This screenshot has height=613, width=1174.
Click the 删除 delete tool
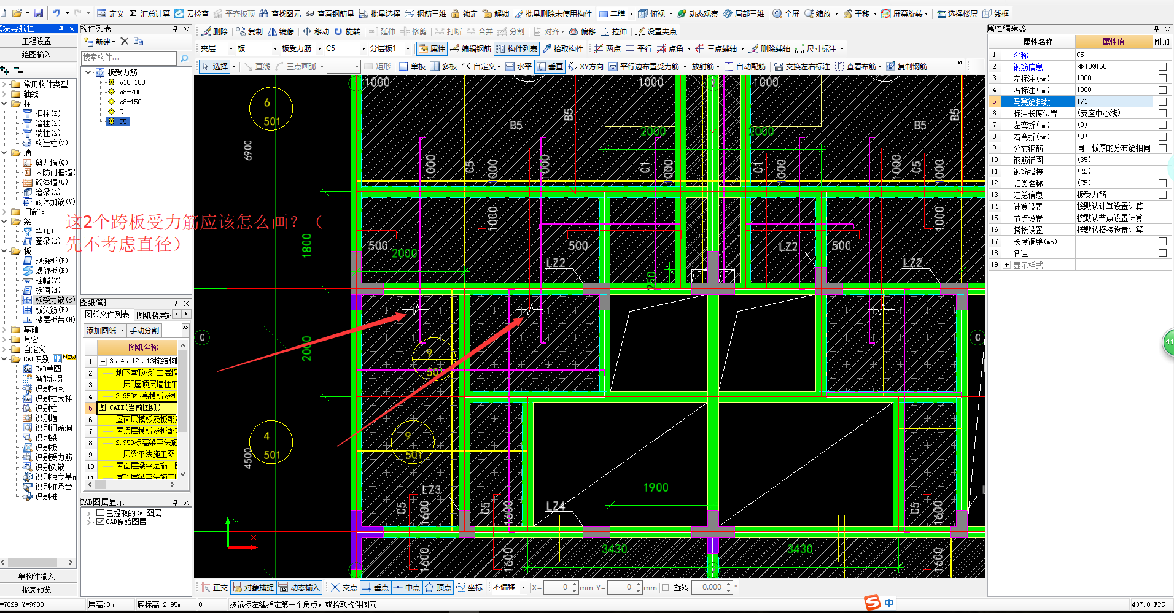214,31
